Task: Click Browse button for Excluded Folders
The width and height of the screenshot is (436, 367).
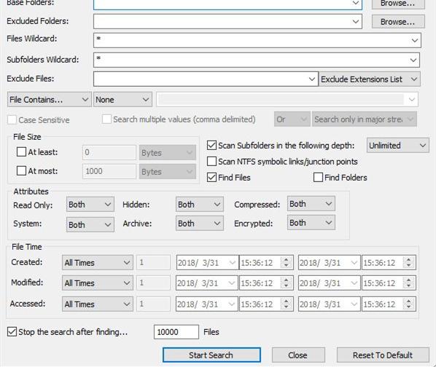Action: point(398,22)
